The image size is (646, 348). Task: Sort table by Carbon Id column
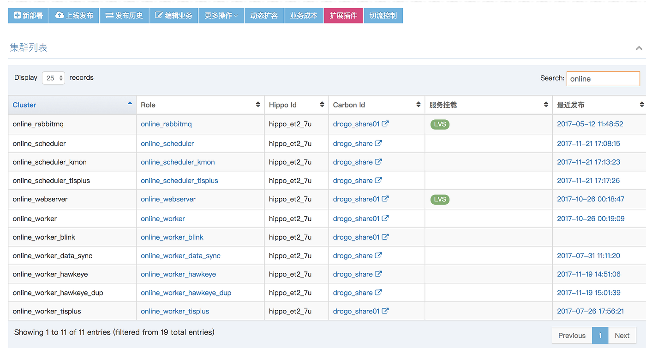click(377, 105)
